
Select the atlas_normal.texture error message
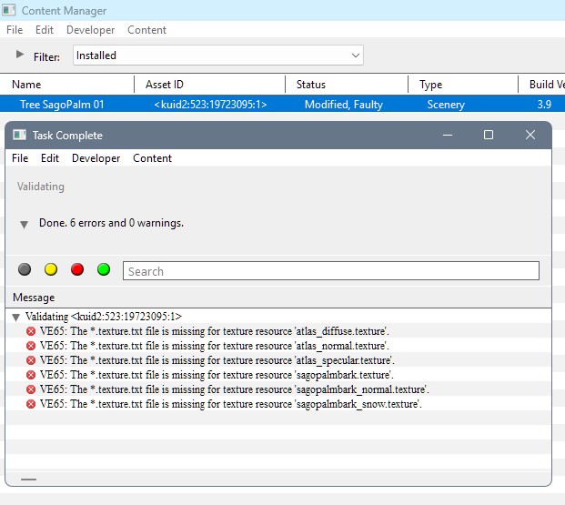coord(215,346)
